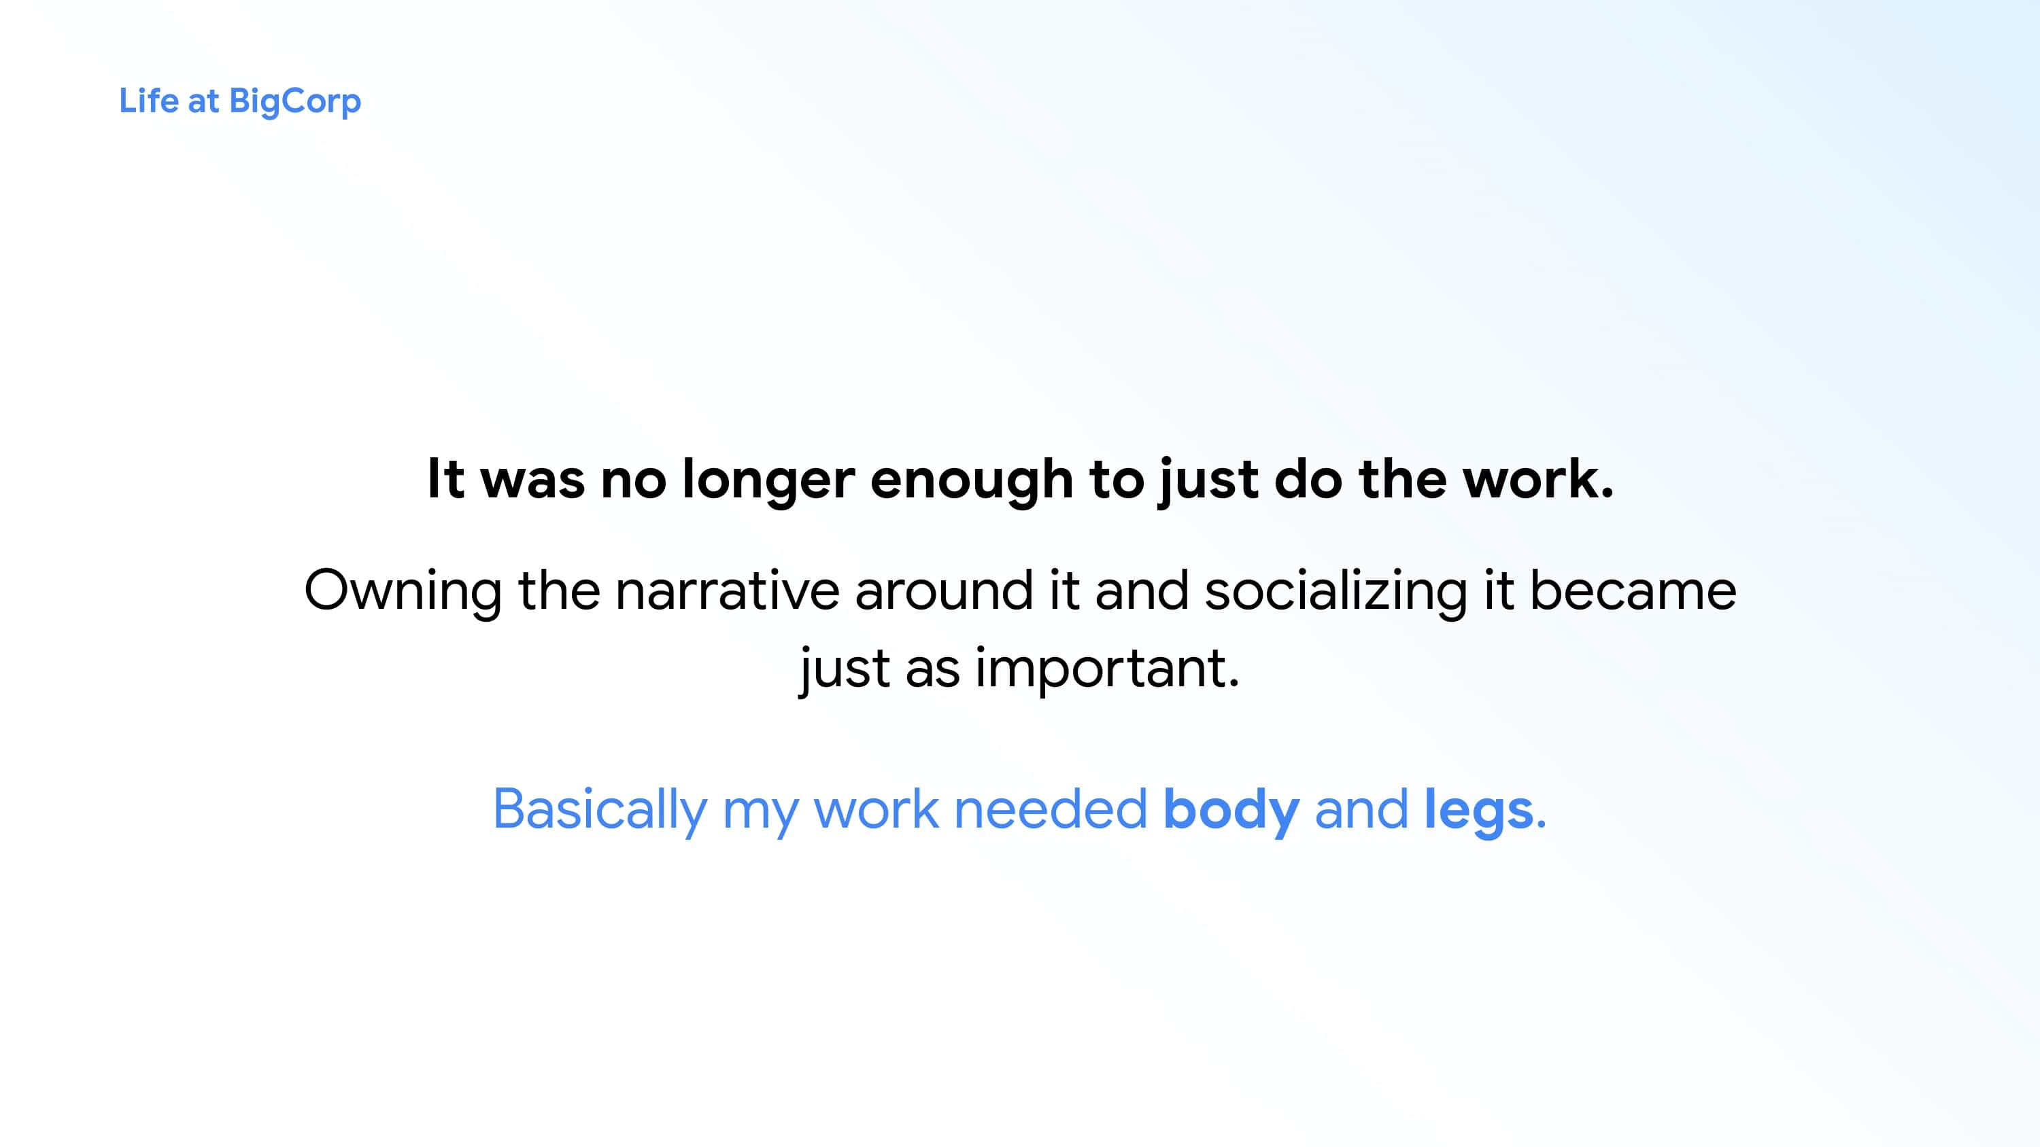Click the bold headline's final word "work."

tap(1537, 479)
